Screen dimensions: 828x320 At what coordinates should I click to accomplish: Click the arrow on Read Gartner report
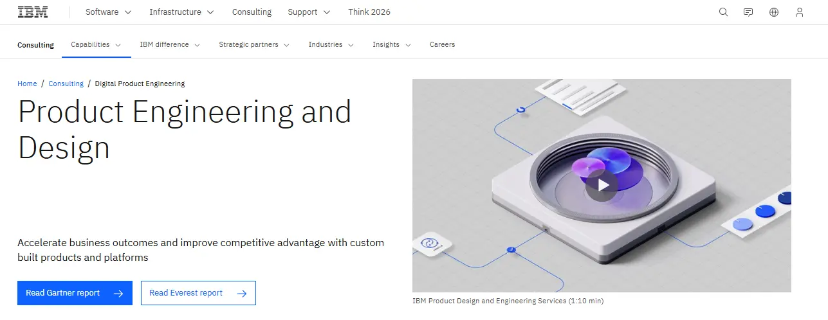point(118,293)
